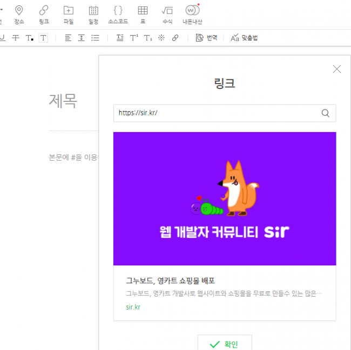Confirm link with 확인 button
This screenshot has height=350, width=351.
click(225, 344)
